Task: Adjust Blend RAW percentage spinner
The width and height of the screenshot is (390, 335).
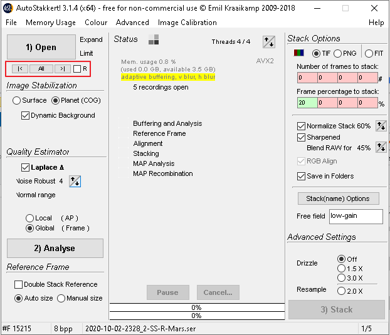Action: (x=381, y=148)
